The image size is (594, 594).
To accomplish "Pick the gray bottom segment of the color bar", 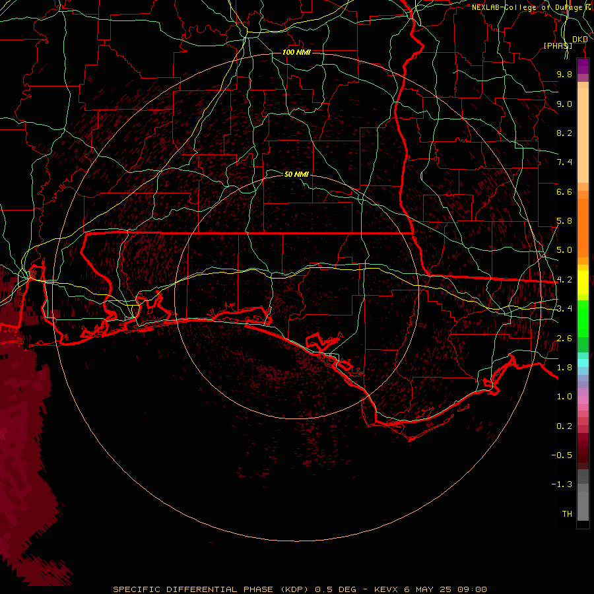I will pyautogui.click(x=583, y=495).
